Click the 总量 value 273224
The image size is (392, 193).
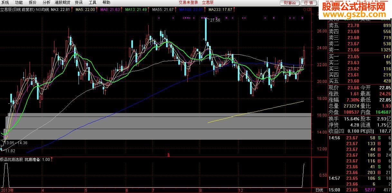coord(351,106)
